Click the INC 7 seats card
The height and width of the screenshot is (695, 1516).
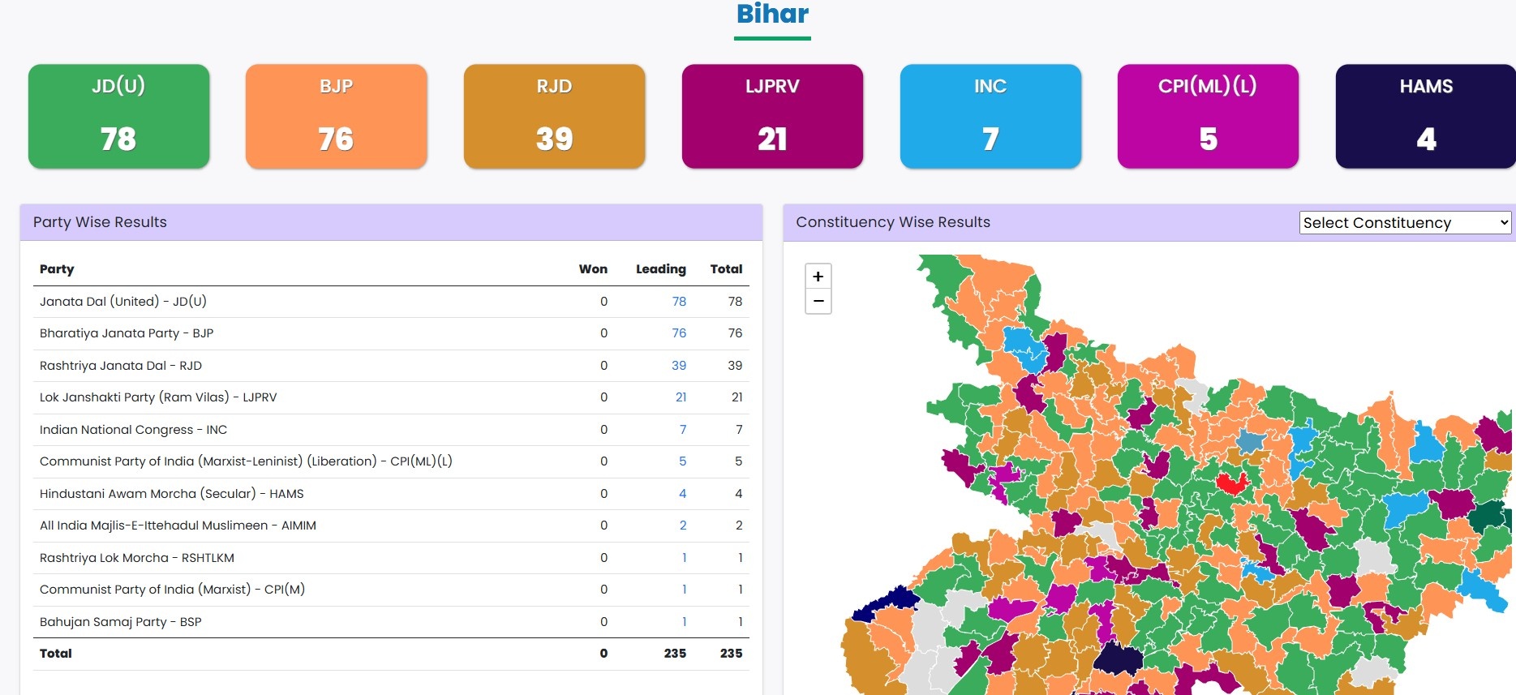tap(990, 116)
